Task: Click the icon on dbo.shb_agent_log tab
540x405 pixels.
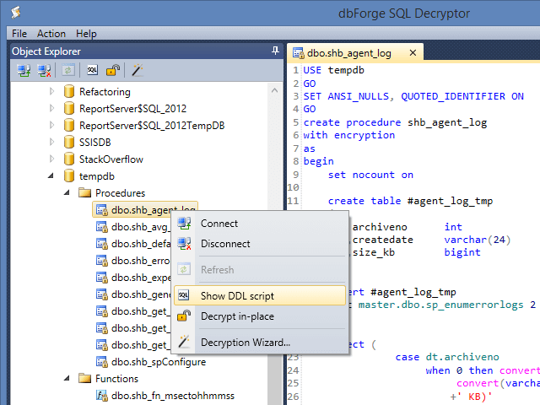Action: click(298, 53)
